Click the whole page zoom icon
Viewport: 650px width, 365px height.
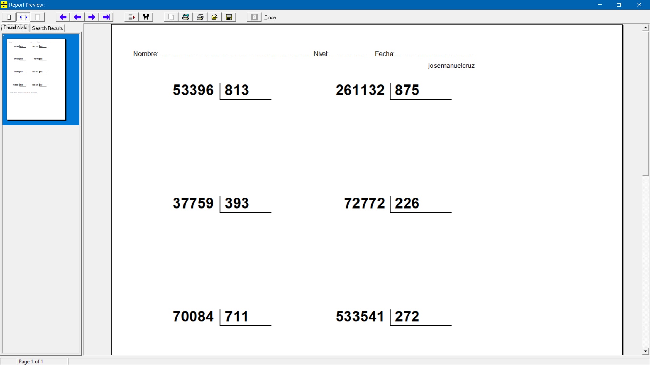[x=9, y=17]
